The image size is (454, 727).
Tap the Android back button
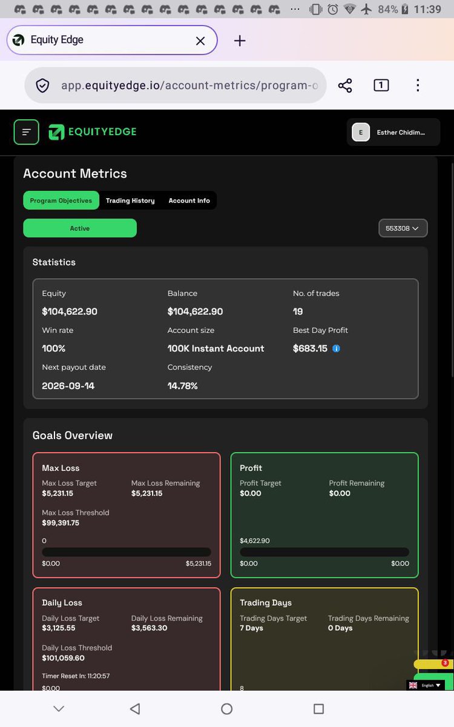[x=135, y=709]
